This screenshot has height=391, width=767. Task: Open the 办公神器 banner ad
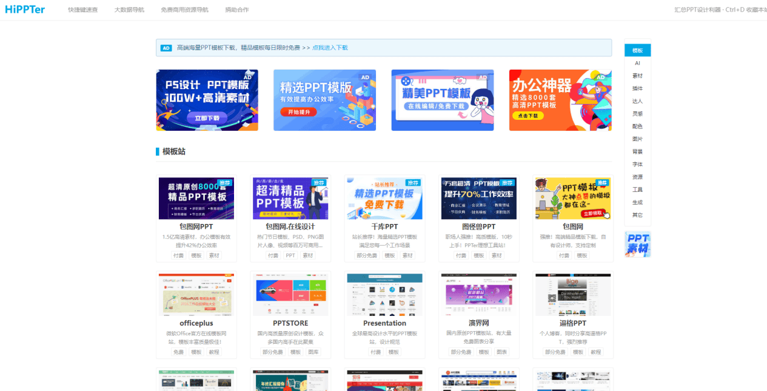coord(560,100)
